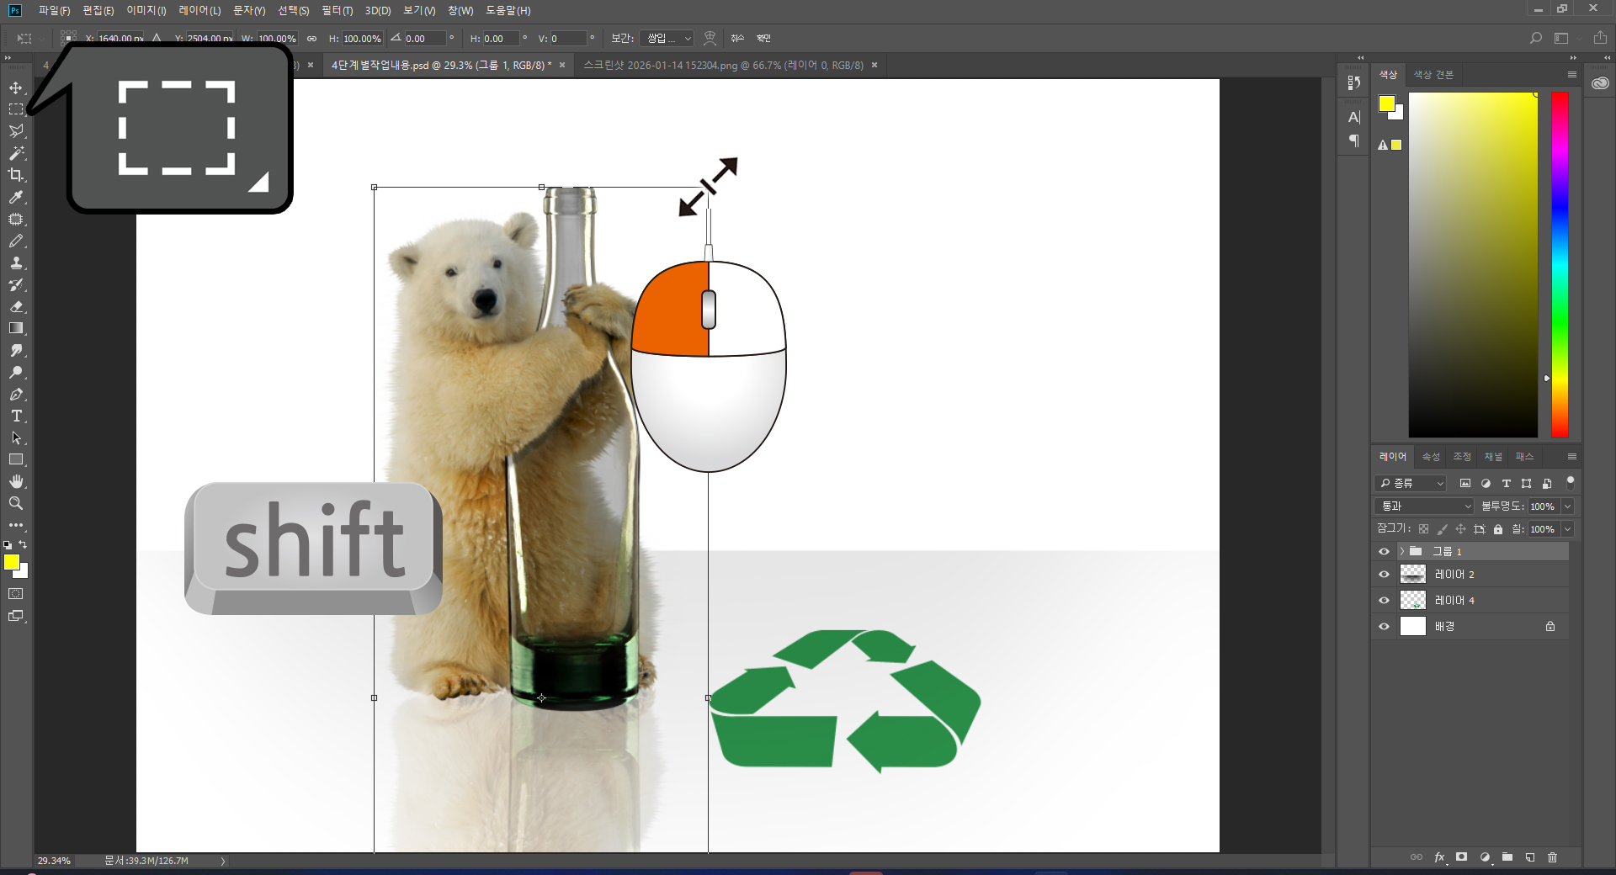
Task: Open the blend mode 통과 dropdown
Action: tap(1424, 506)
